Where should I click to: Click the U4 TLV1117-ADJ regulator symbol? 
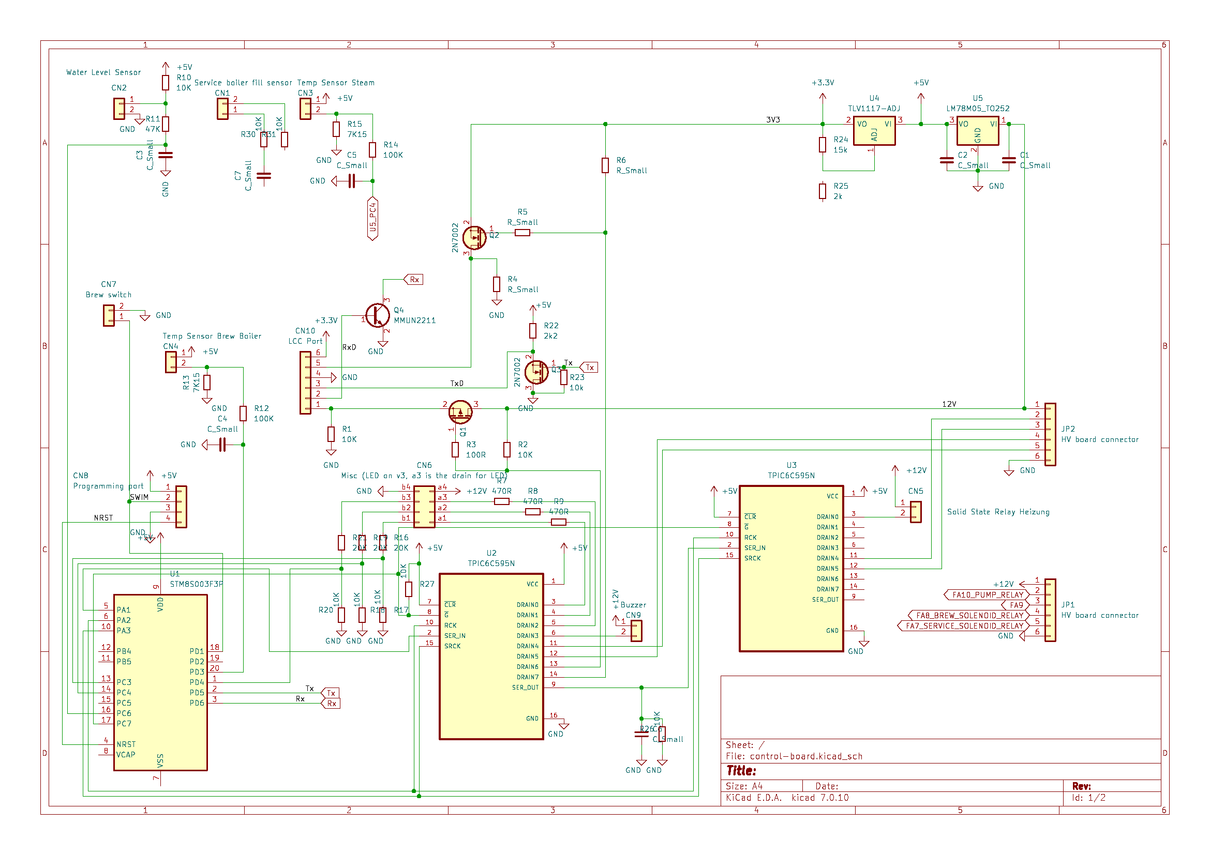pos(874,130)
